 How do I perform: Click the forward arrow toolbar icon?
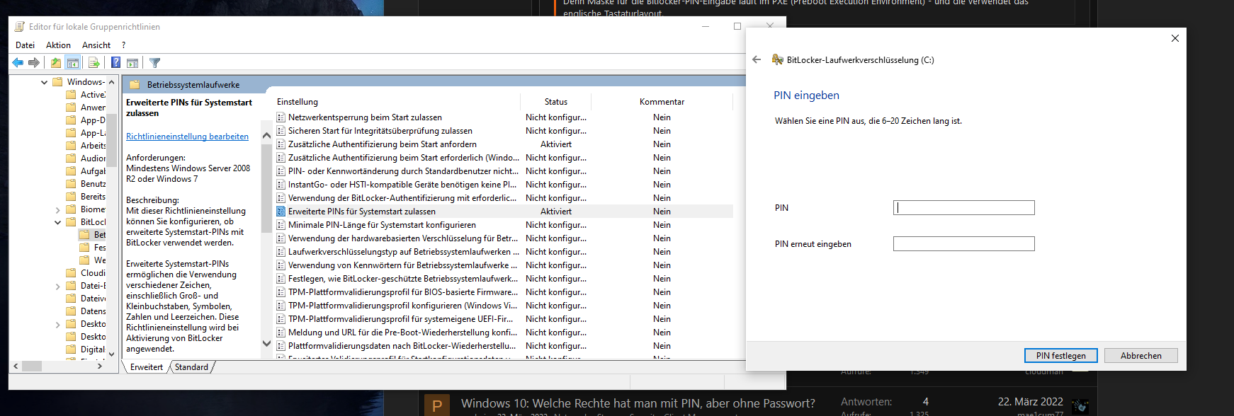pyautogui.click(x=34, y=63)
